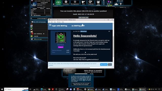
Task: Show hidden system tray icons chevron
Action: tap(147, 89)
